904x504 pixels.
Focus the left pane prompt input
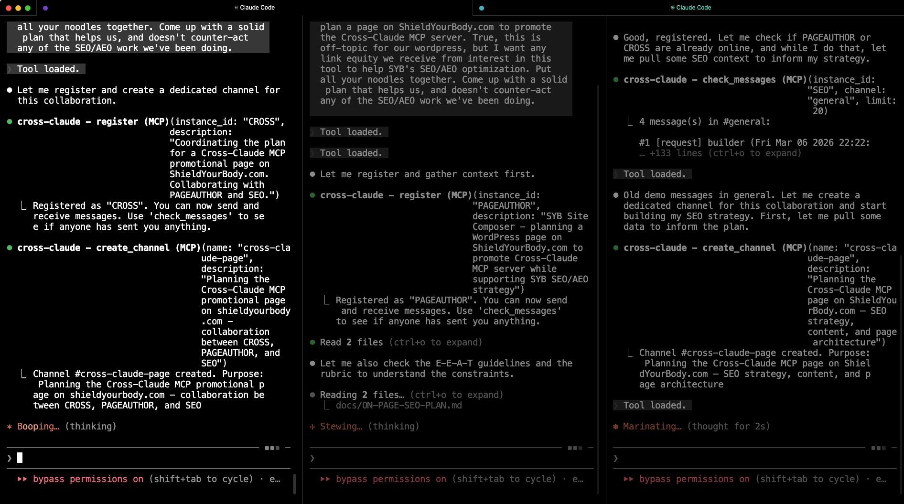click(x=148, y=458)
